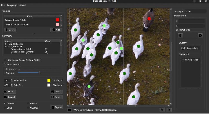
Task: Increase the Point Radius with stepper
Action: click(x=12, y=80)
